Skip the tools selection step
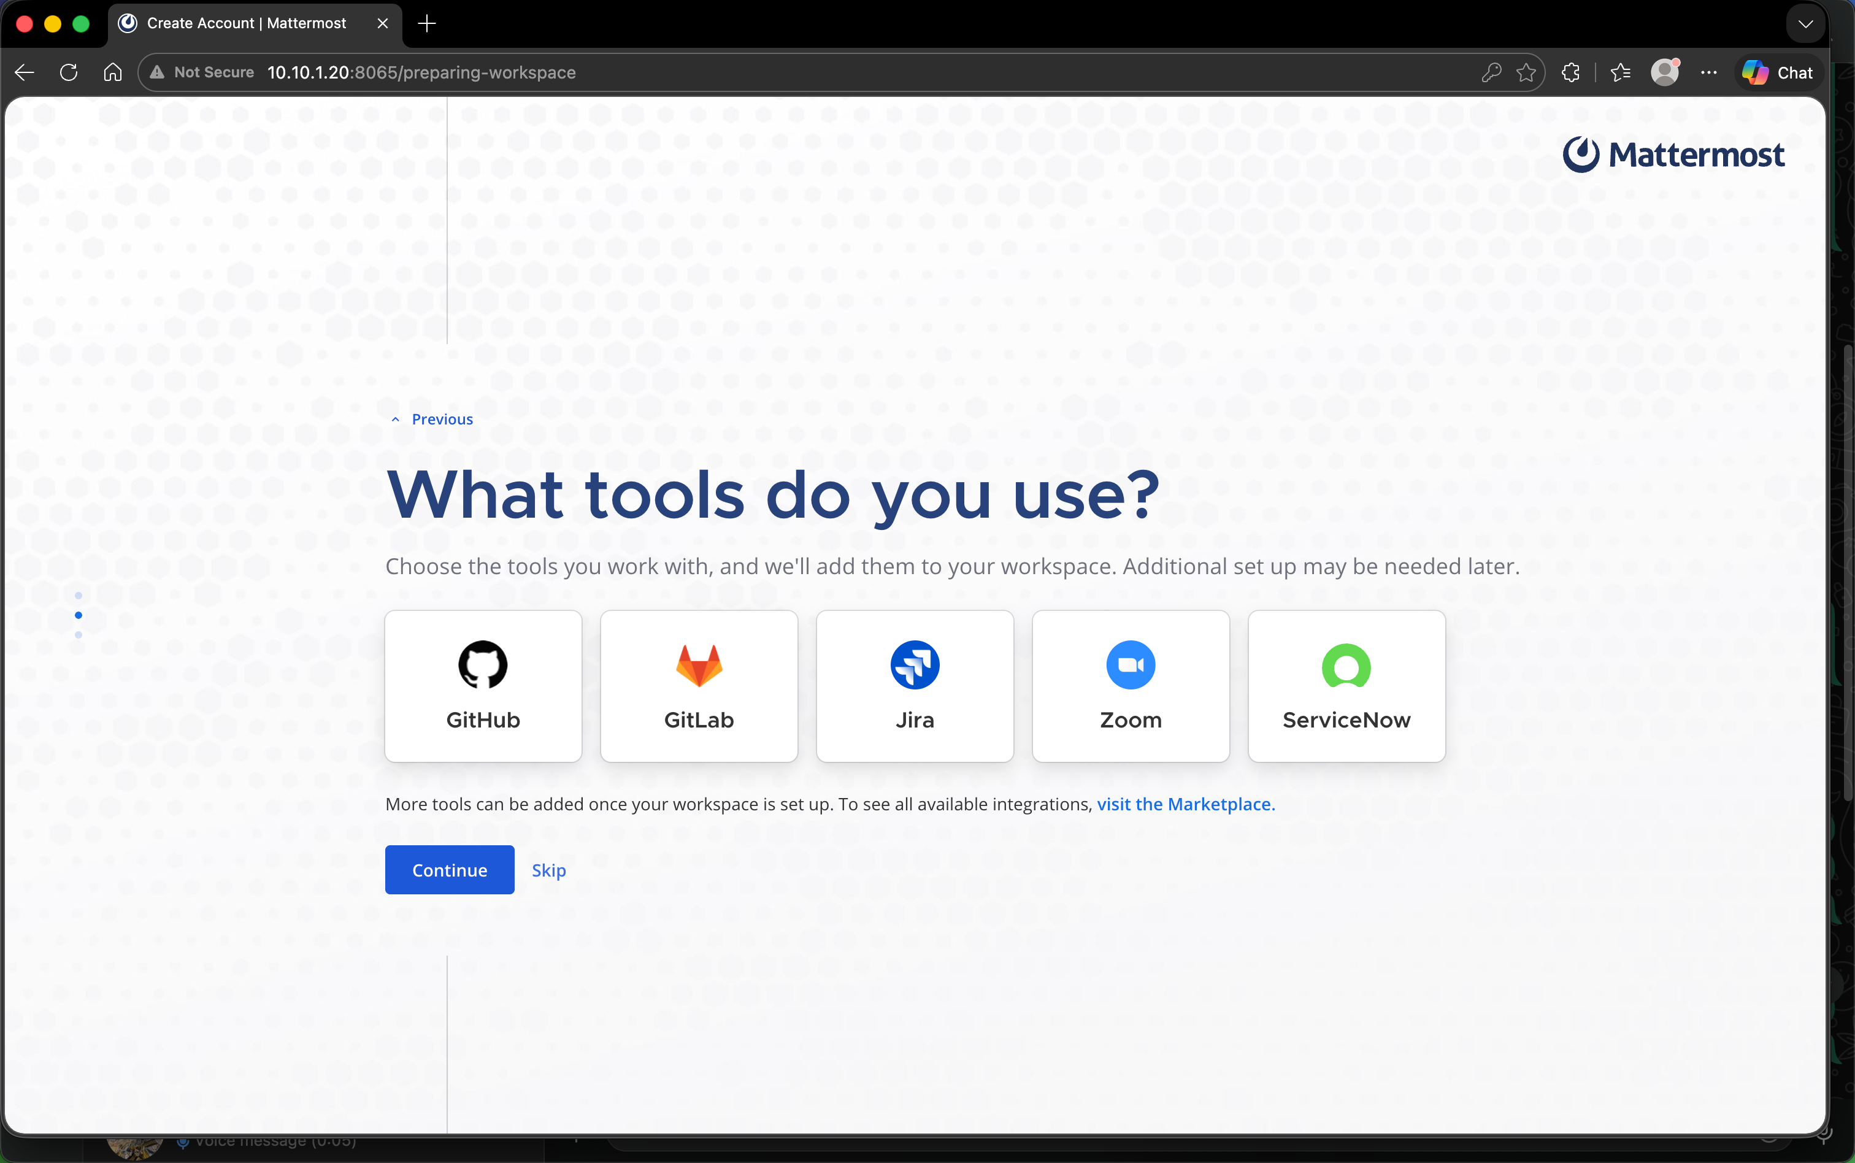This screenshot has width=1855, height=1163. pos(549,870)
